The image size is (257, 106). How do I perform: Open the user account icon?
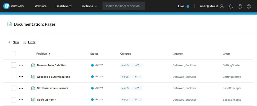click(x=222, y=6)
